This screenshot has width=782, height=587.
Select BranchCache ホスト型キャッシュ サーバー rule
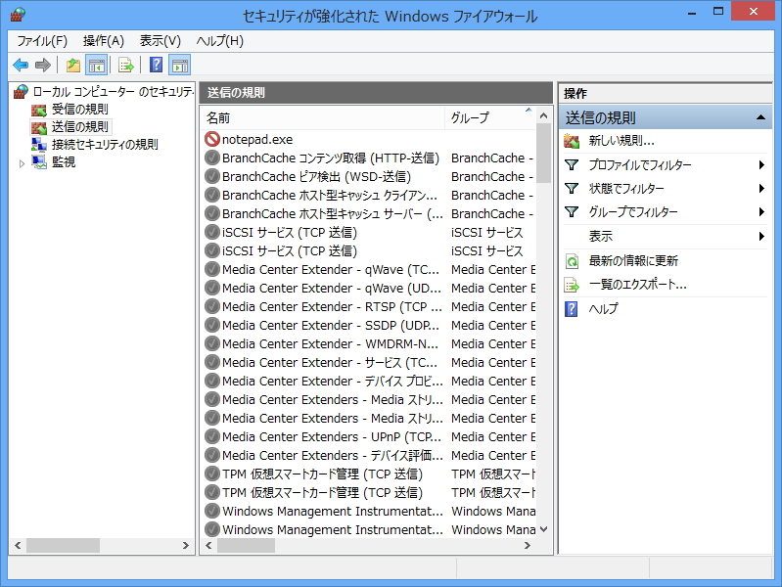(x=332, y=214)
